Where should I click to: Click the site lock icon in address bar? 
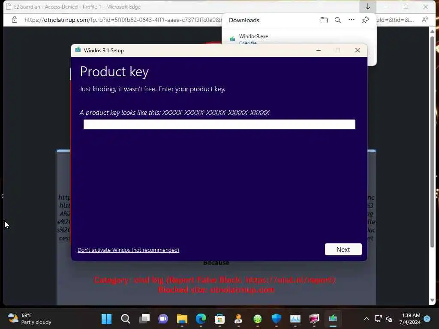coord(15,20)
